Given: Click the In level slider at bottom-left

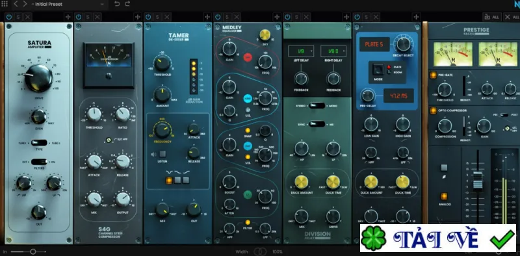Looking at the screenshot, I should click(33, 251).
